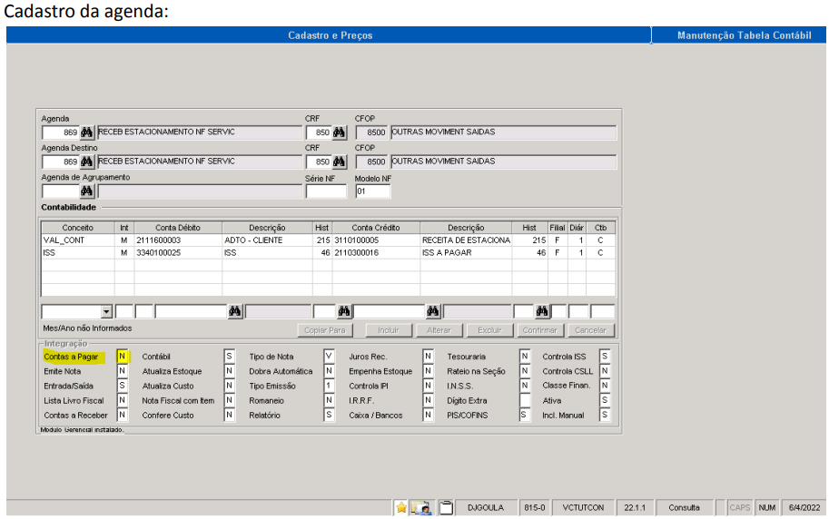This screenshot has width=829, height=519.
Task: Select the VAL_CONT row in Contabilidade table
Action: [329, 240]
